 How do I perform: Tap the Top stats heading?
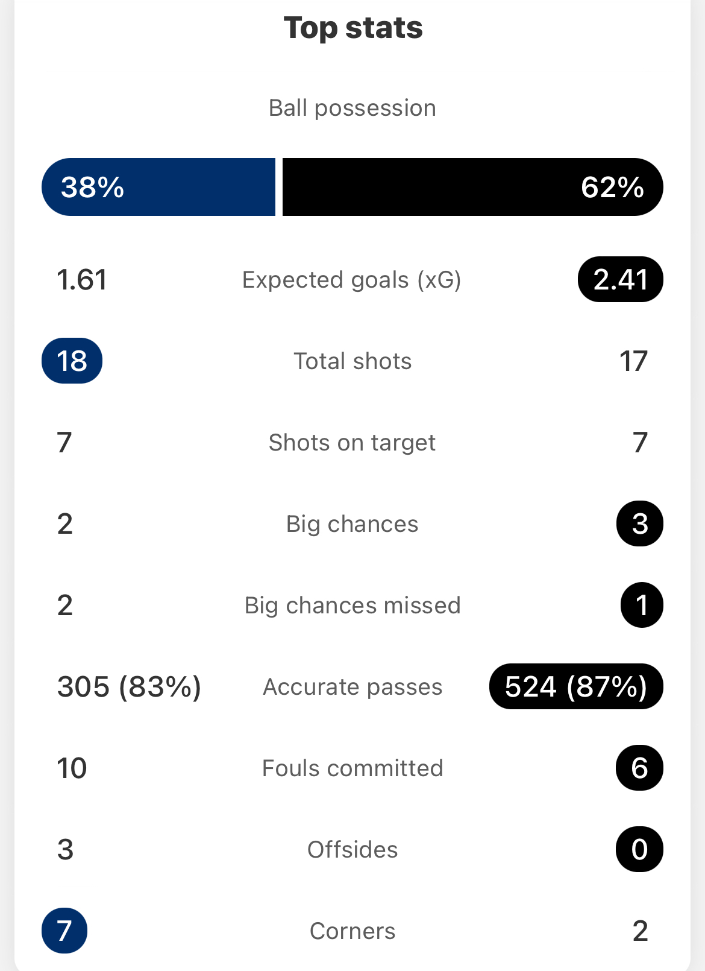click(x=353, y=28)
